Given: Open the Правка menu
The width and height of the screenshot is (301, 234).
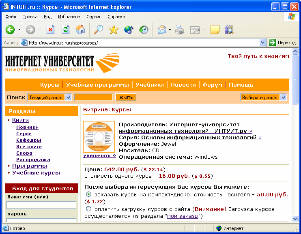Looking at the screenshot, I should coord(30,17).
